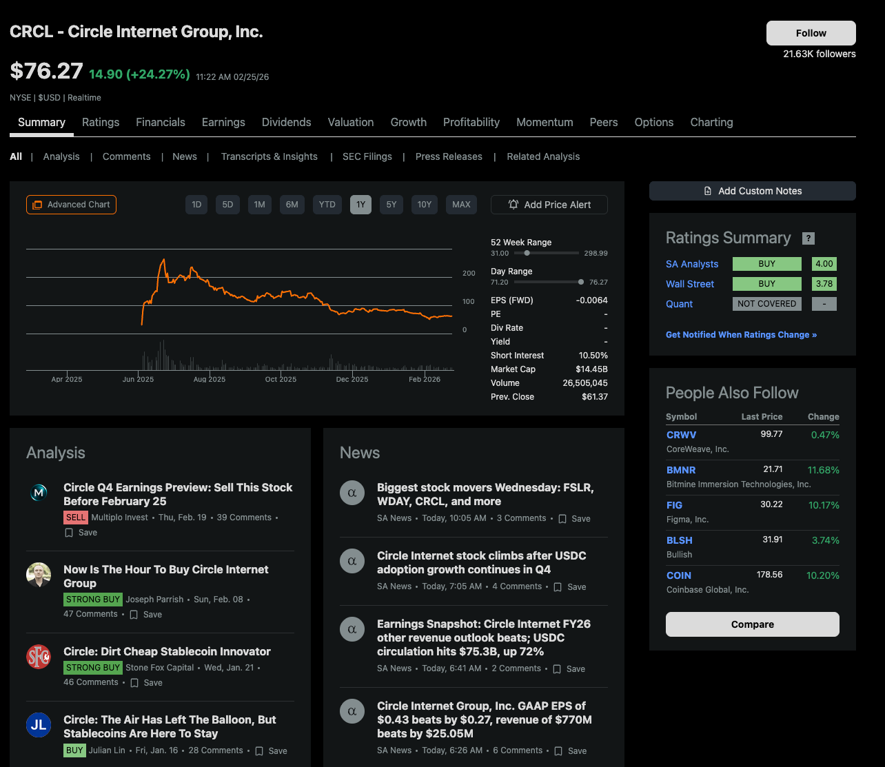Open the Ratings Summary help question mark
Viewport: 885px width, 767px height.
point(808,238)
